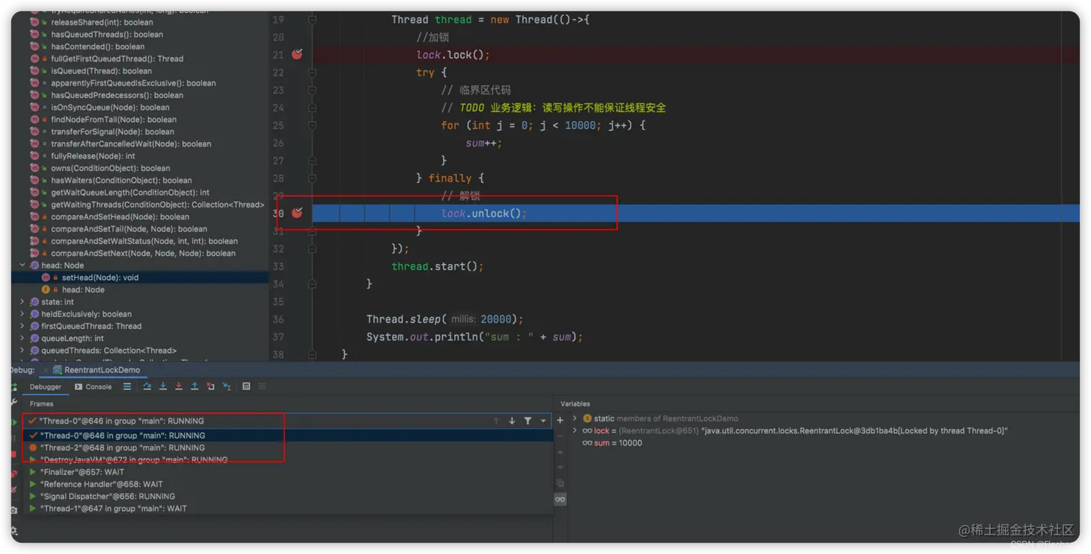
Task: Click the Step Out icon
Action: point(195,387)
